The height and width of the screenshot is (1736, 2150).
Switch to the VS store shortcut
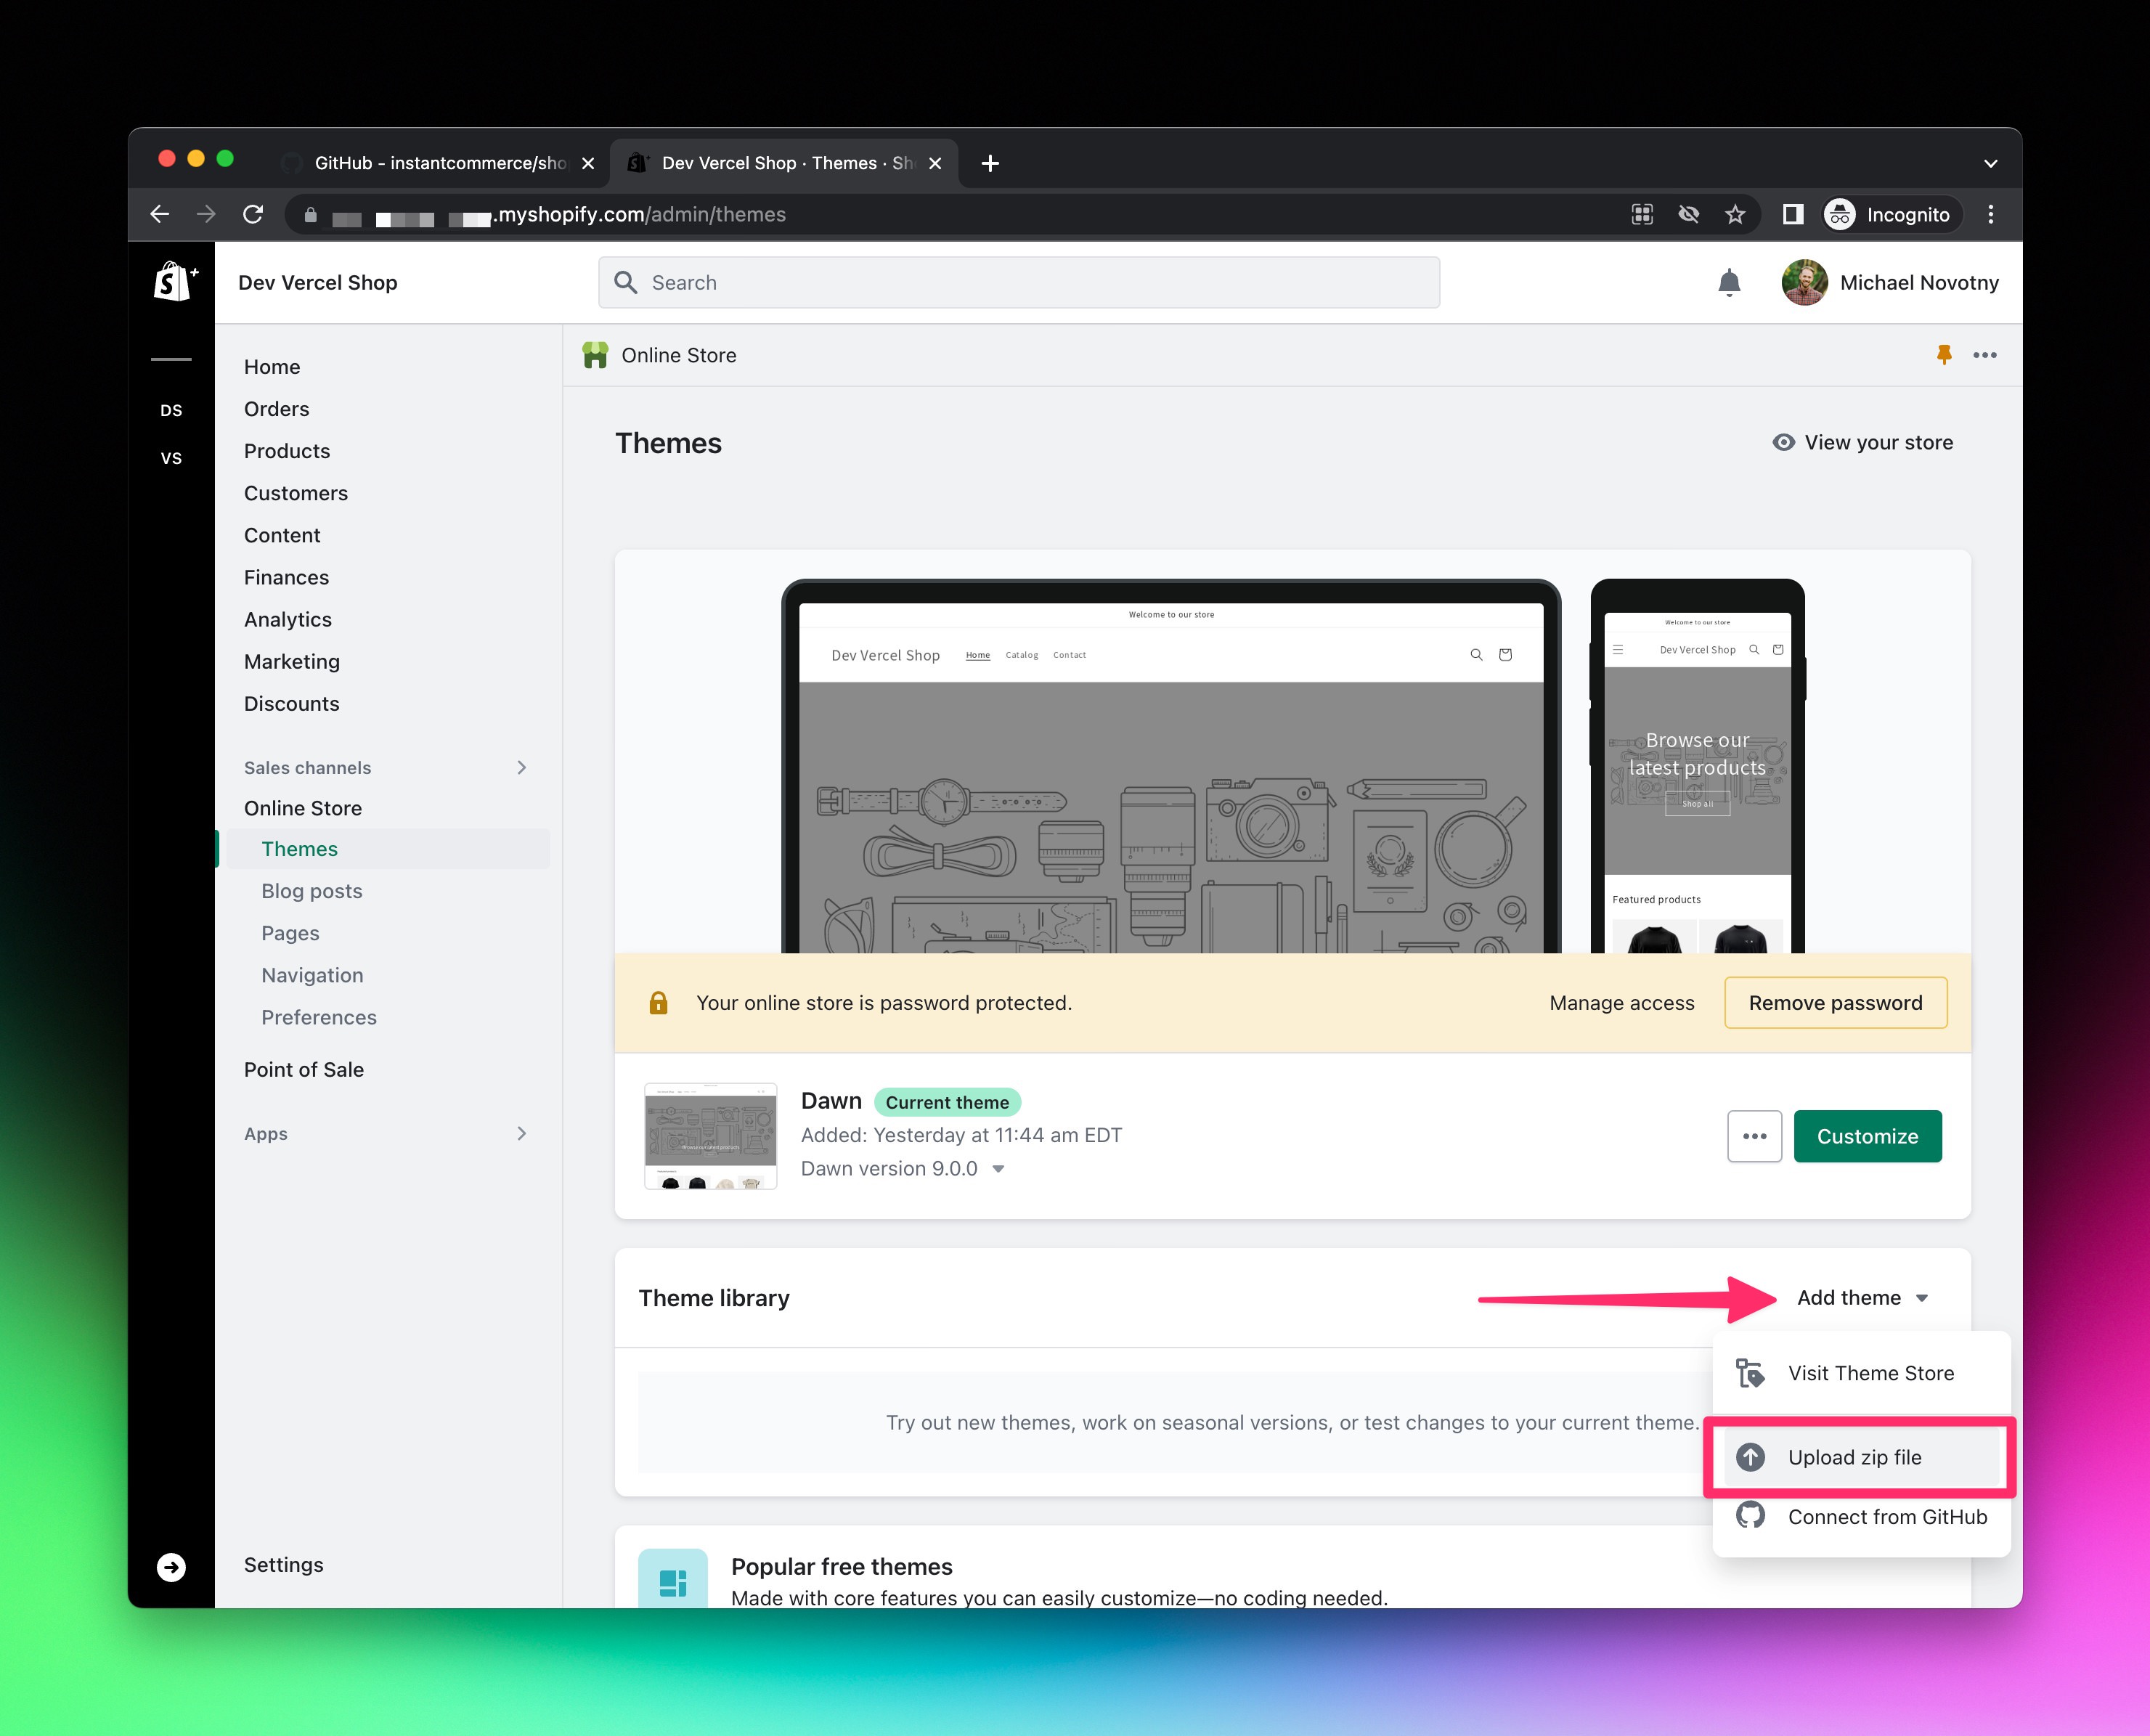(x=171, y=458)
